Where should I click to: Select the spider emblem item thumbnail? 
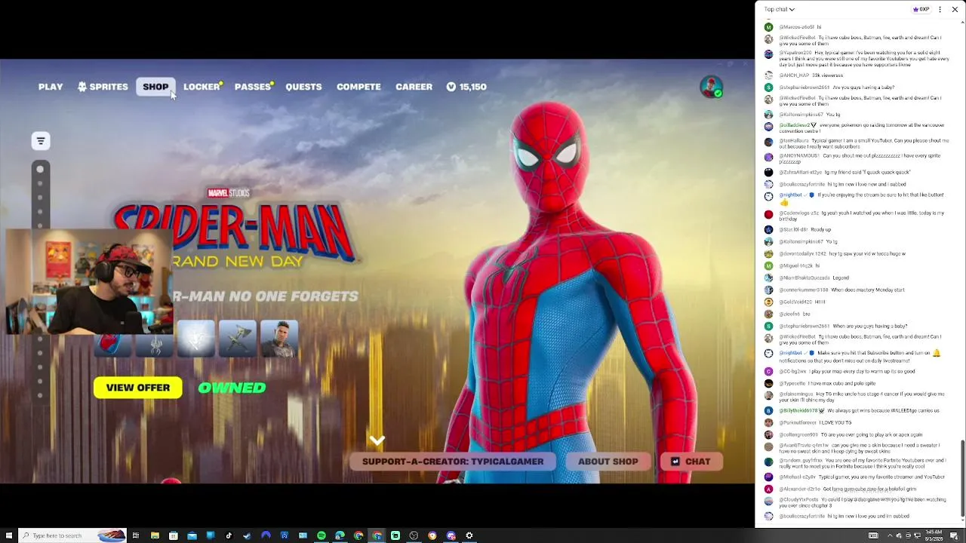click(154, 345)
